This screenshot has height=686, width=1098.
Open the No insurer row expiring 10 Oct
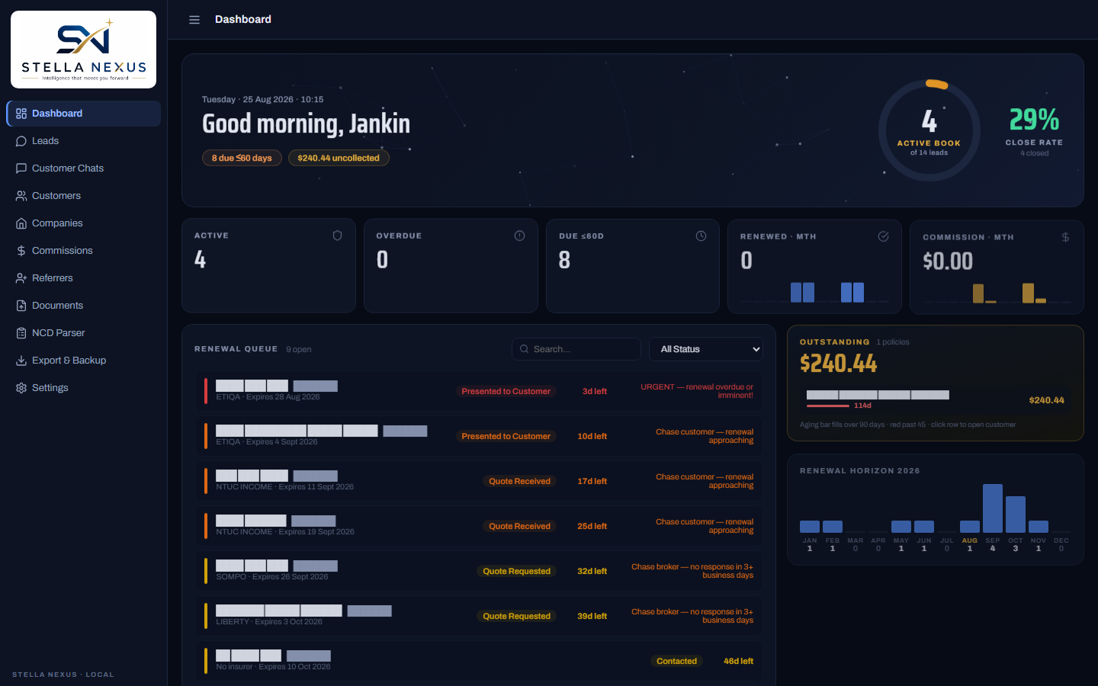coord(479,661)
